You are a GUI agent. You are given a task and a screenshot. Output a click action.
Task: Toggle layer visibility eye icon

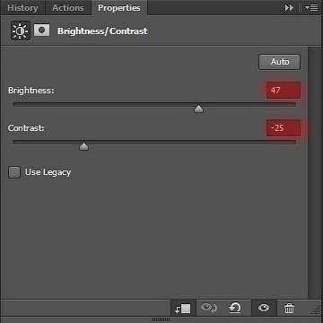tap(264, 308)
